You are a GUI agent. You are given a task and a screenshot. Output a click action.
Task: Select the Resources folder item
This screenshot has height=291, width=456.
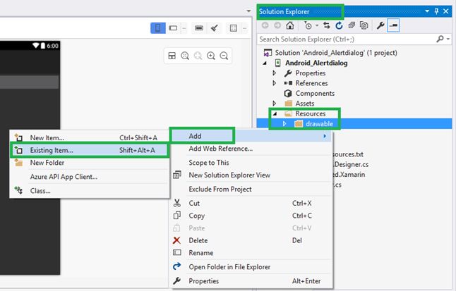[x=311, y=113]
